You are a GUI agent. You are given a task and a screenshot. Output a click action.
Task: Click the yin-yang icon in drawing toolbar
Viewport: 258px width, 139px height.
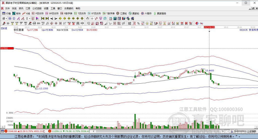(197, 23)
